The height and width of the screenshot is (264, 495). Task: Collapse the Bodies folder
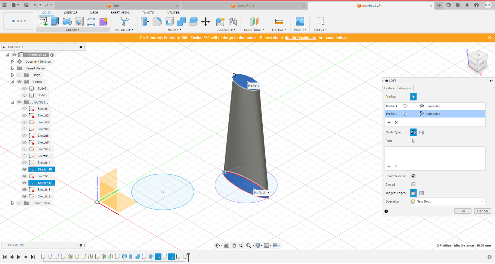coord(12,82)
